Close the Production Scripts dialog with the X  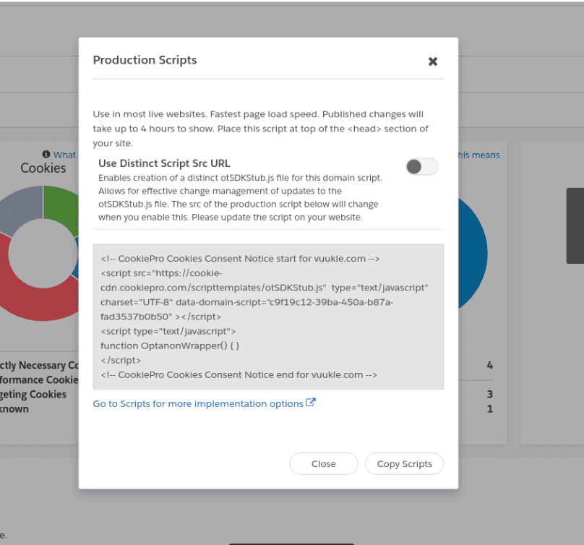click(432, 61)
